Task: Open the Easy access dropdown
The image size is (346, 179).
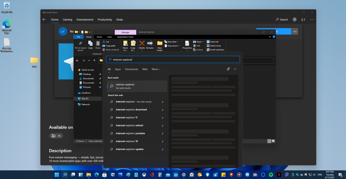Action: click(172, 46)
